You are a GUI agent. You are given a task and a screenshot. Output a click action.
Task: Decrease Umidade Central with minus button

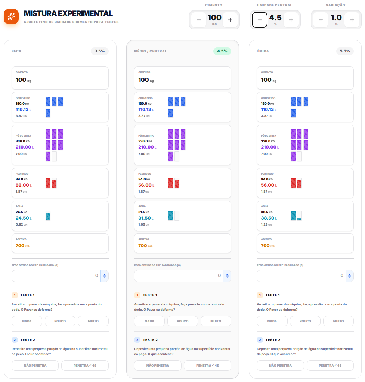point(260,20)
